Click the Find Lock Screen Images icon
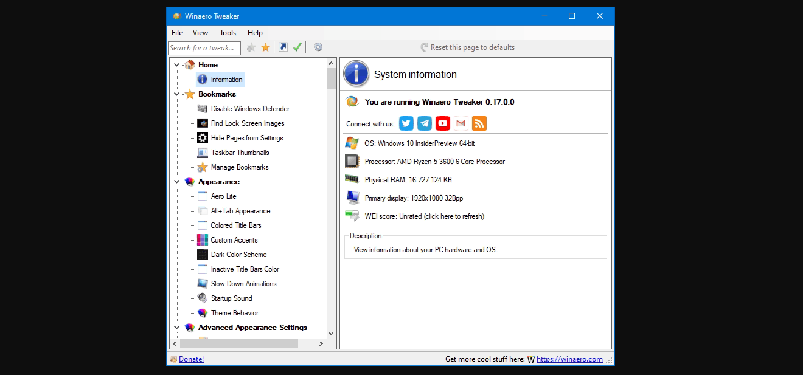 (203, 123)
